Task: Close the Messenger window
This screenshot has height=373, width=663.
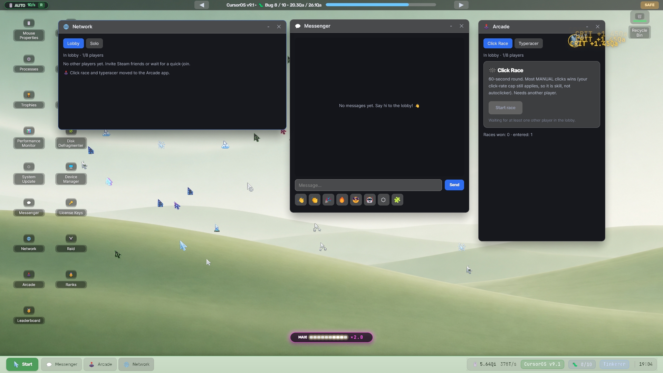Action: click(x=461, y=26)
